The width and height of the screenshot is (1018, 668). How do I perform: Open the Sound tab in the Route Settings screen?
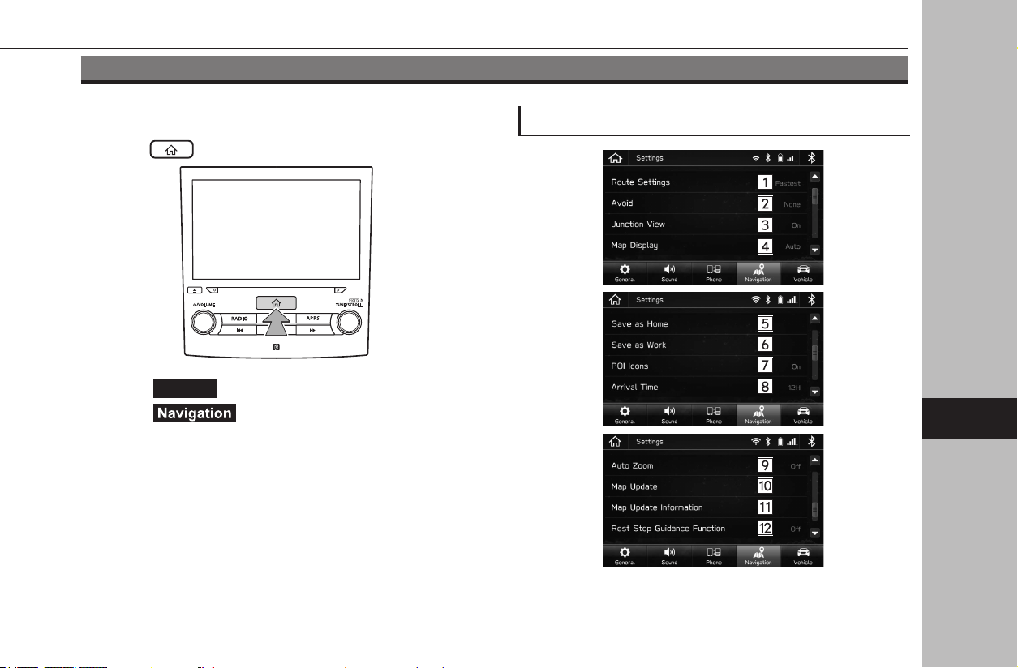tap(669, 272)
